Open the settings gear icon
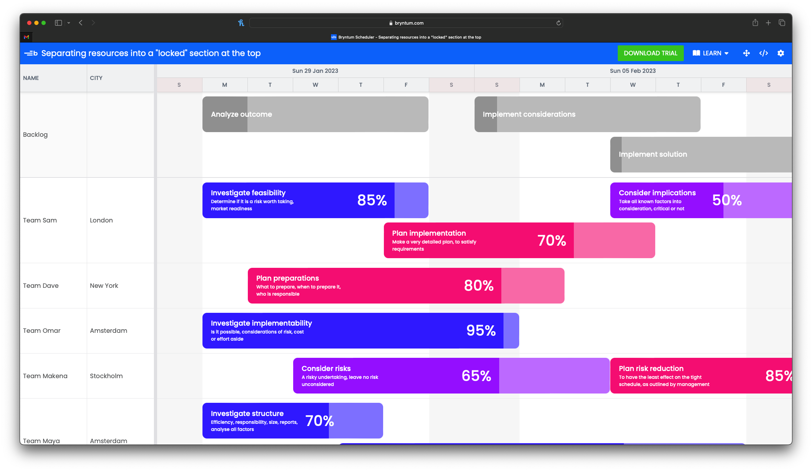This screenshot has height=471, width=812. [781, 53]
